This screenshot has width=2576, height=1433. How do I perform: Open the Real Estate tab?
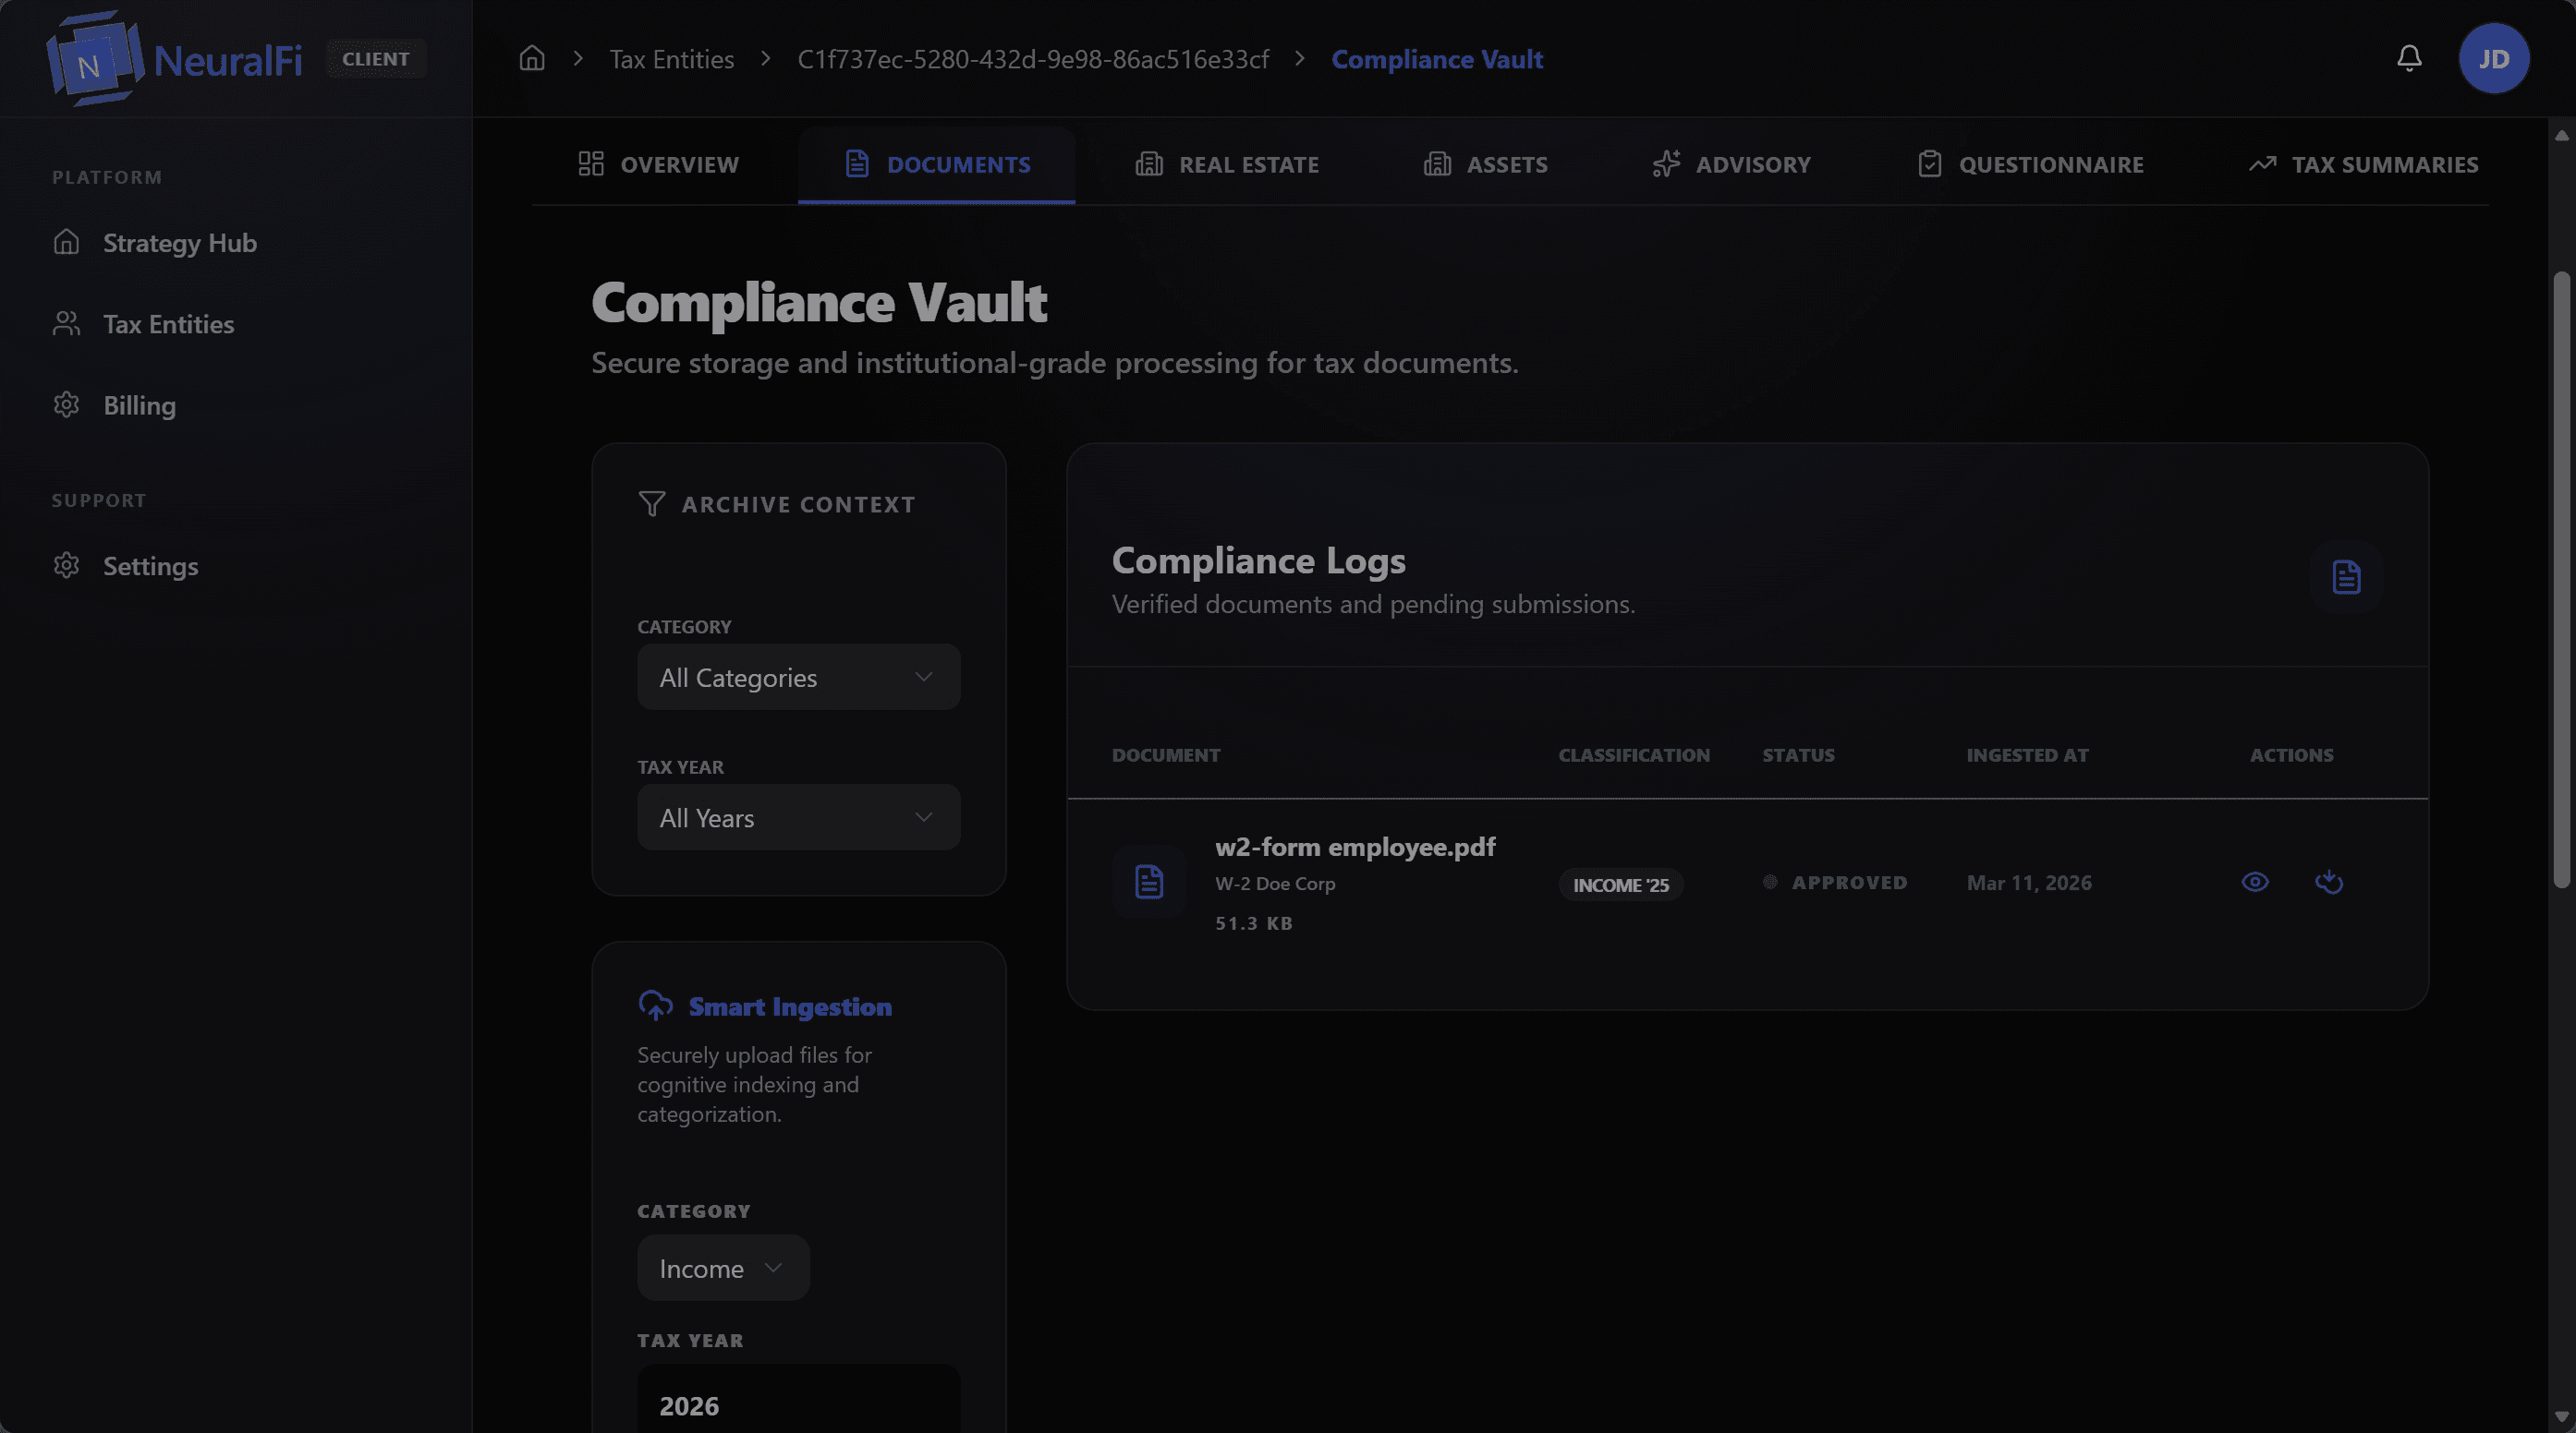coord(1227,163)
